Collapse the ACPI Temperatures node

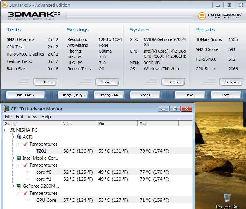click(19, 144)
